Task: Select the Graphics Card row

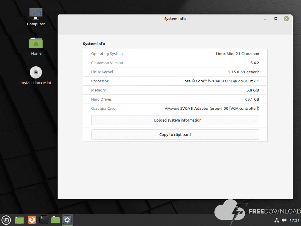Action: point(175,108)
